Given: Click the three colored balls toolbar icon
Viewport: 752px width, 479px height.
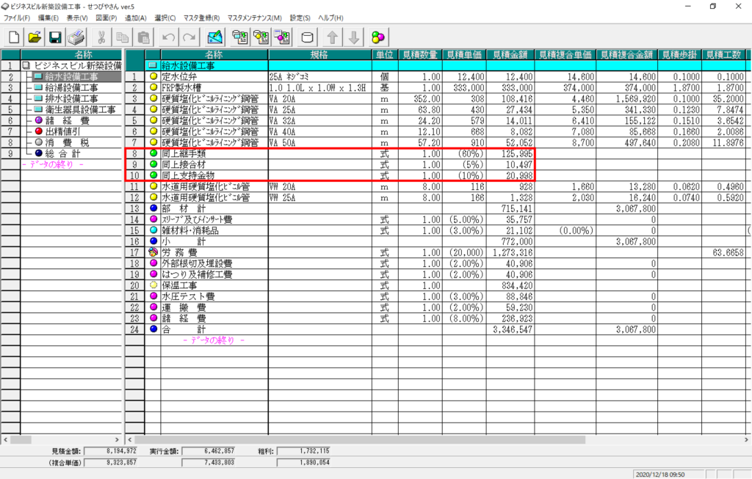Looking at the screenshot, I should click(x=378, y=37).
